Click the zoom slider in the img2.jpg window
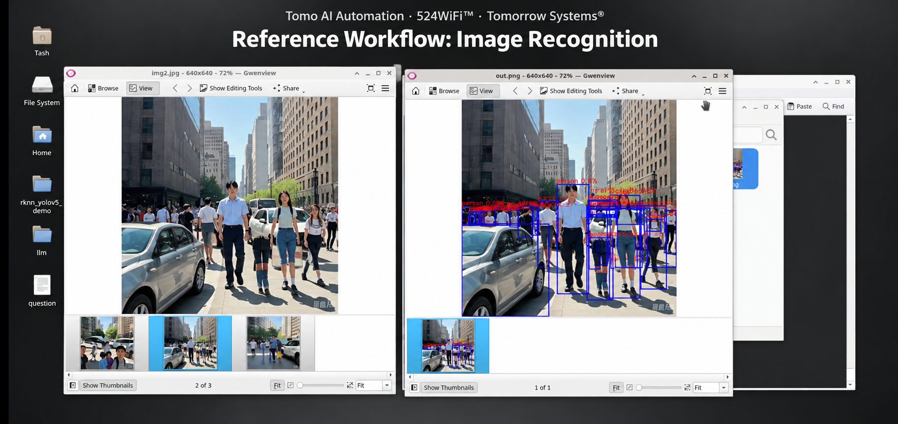The width and height of the screenshot is (898, 424). click(320, 385)
